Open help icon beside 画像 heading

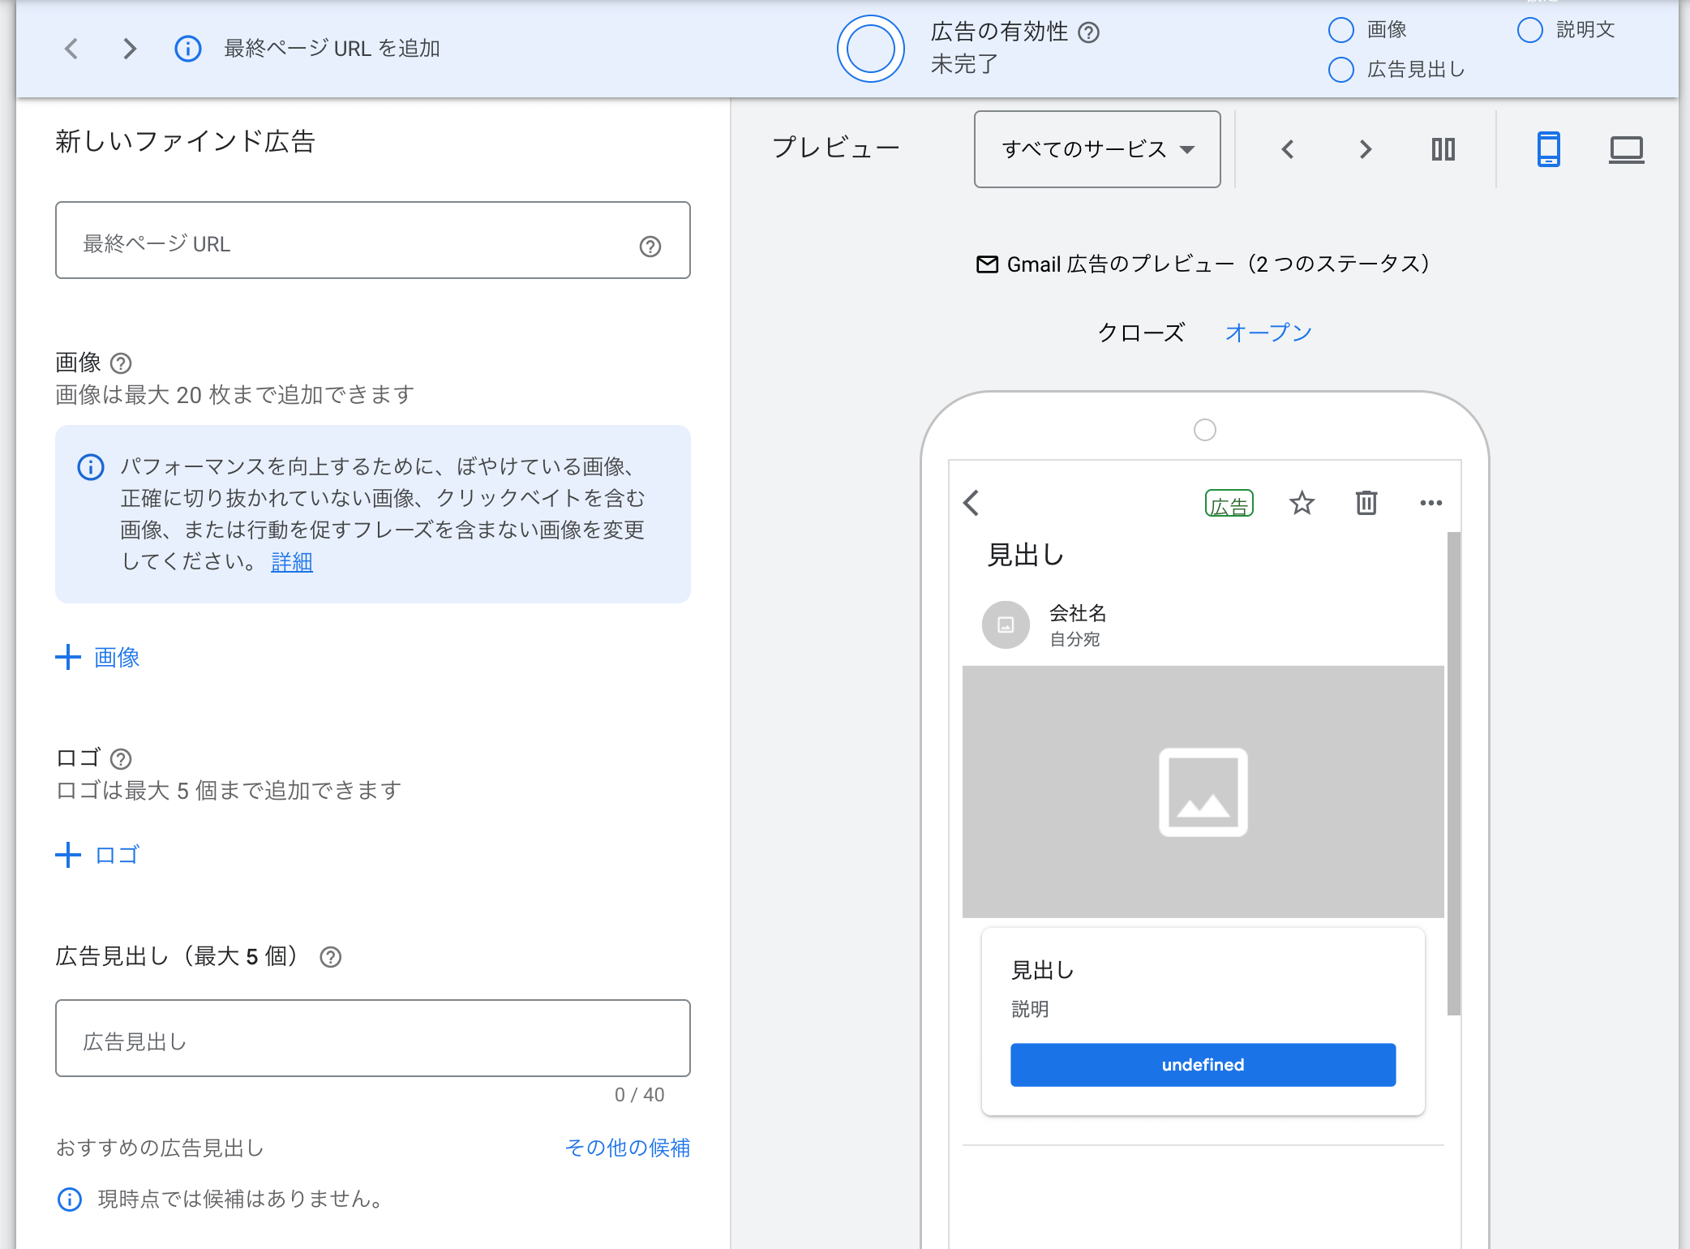pyautogui.click(x=121, y=363)
